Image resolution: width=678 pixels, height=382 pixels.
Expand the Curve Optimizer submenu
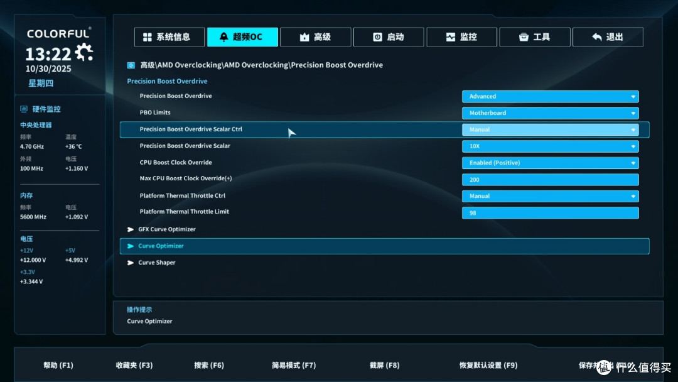(384, 246)
